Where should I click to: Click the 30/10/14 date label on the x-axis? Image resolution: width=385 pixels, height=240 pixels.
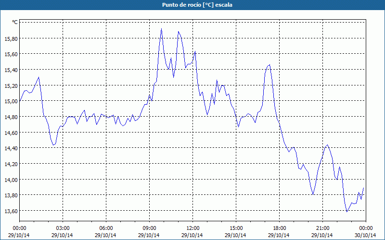click(365, 235)
